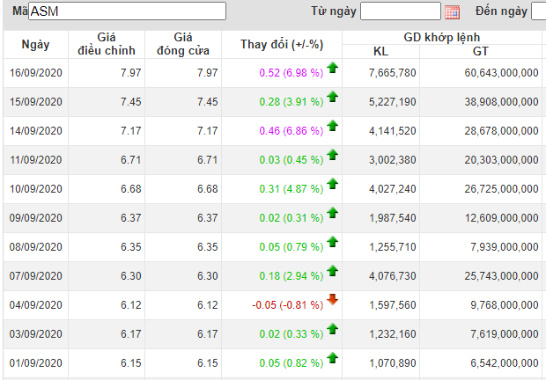546x380 pixels.
Task: Click the Giá điều chỉnh column header
Action: click(107, 45)
